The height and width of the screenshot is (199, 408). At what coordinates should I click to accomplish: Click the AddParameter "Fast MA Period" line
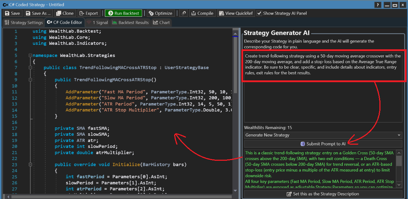tap(149, 92)
